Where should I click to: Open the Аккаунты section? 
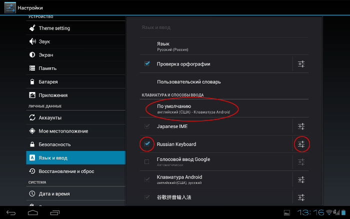point(75,117)
